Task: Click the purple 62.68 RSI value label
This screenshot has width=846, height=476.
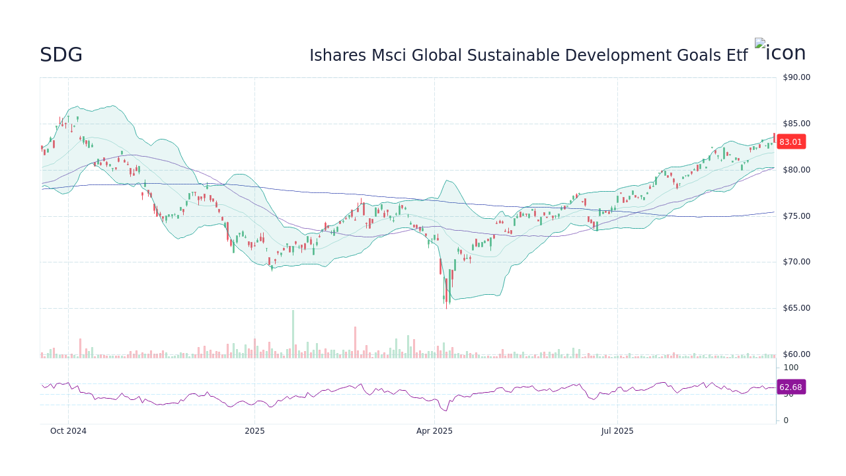Action: coord(790,387)
